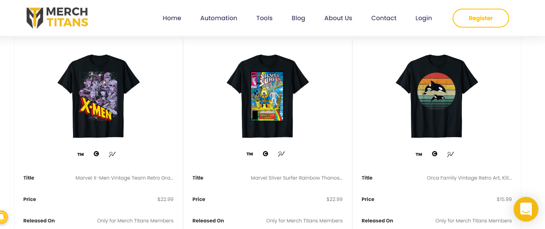This screenshot has width=545, height=229.
Task: Open the X-Men t-shirt thumbnail
Action: [99, 96]
